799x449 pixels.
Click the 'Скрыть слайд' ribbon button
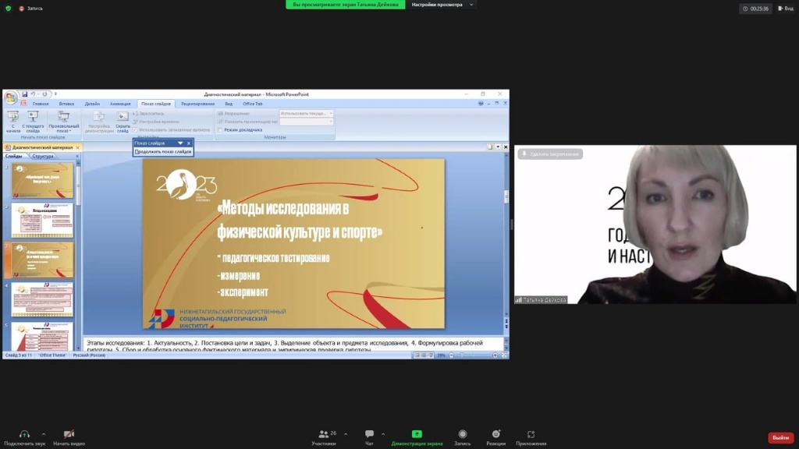click(123, 121)
